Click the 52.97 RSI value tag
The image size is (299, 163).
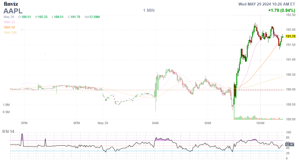pyautogui.click(x=290, y=144)
